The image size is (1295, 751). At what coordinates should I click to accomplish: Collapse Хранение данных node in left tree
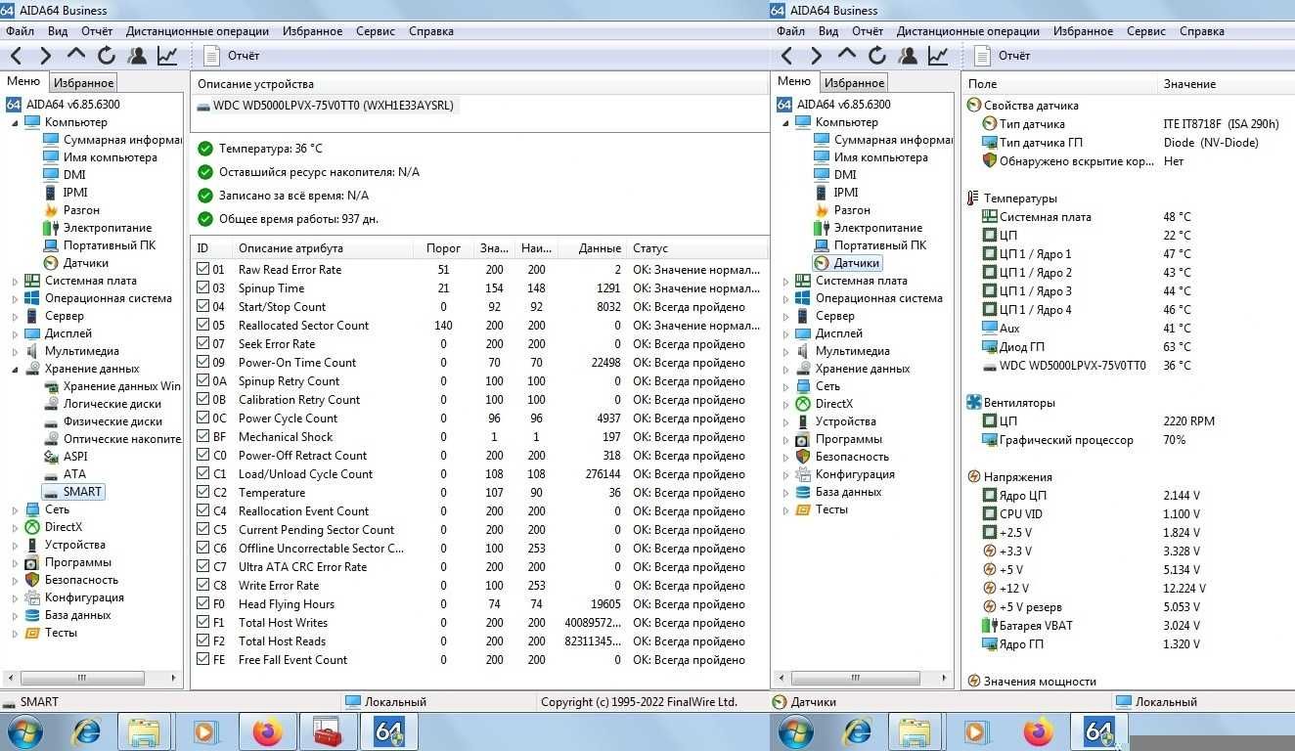point(15,370)
